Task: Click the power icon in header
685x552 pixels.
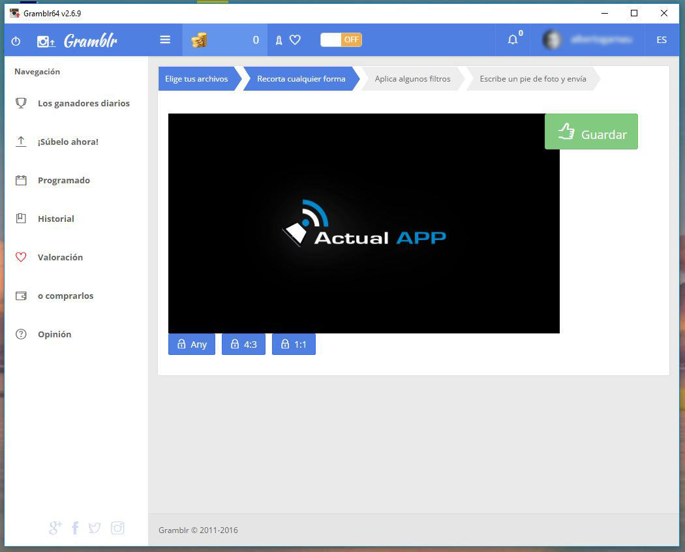Action: click(16, 41)
